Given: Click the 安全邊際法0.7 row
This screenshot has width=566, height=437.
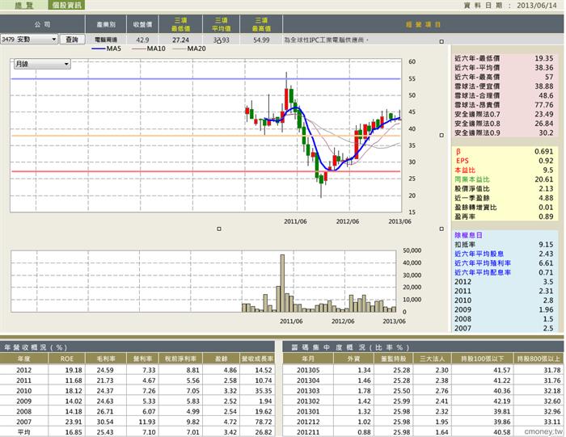Looking at the screenshot, I should pyautogui.click(x=504, y=114).
